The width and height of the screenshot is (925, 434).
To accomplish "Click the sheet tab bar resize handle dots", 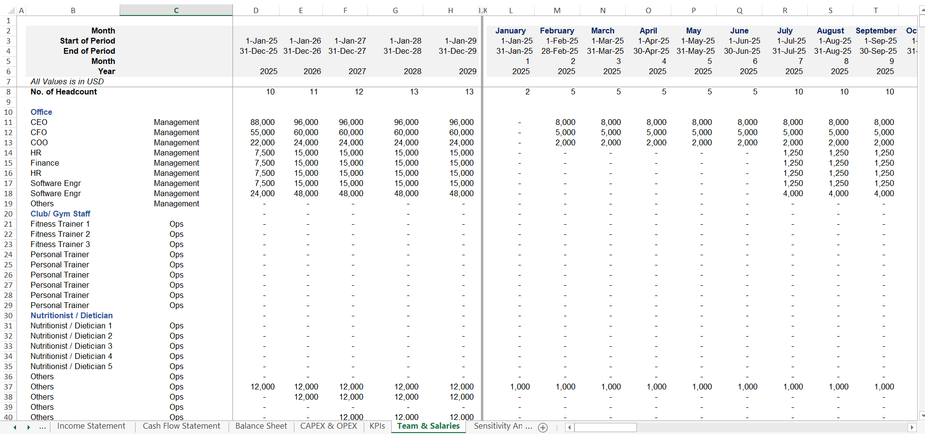I will 557,427.
